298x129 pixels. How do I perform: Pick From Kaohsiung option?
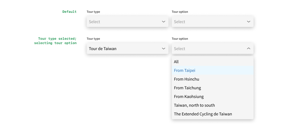(212, 97)
